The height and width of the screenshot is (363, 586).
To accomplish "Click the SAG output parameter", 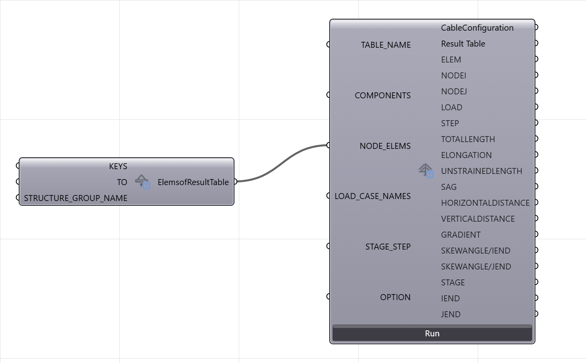I will pyautogui.click(x=449, y=187).
